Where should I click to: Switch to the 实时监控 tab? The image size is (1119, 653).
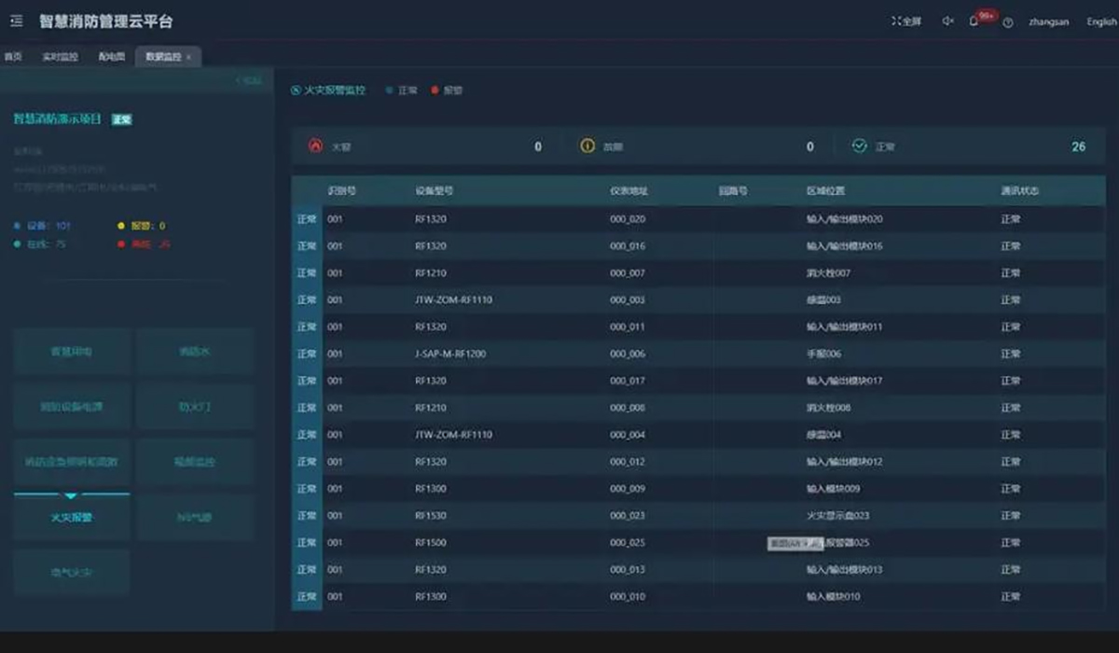pos(58,57)
